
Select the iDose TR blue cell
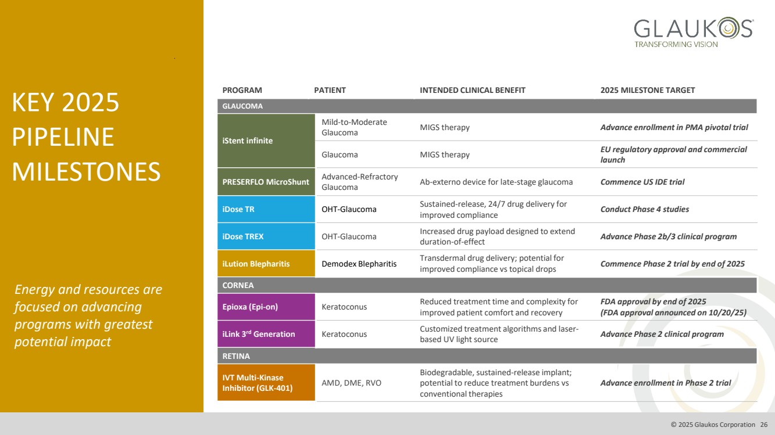266,209
